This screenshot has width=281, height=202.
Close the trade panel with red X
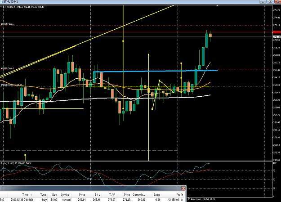pyautogui.click(x=183, y=188)
